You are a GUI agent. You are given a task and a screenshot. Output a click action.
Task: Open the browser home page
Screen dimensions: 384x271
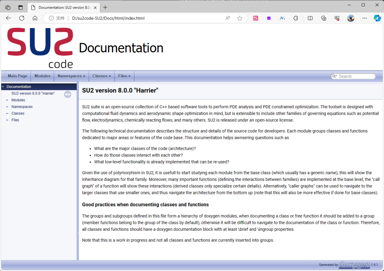[35, 18]
